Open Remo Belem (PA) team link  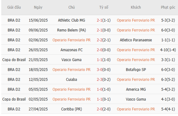pos(71,30)
